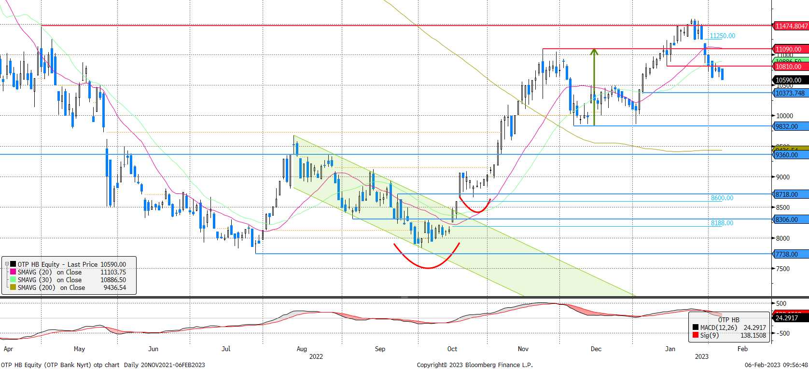Click 'Apr' month label

point(8,349)
